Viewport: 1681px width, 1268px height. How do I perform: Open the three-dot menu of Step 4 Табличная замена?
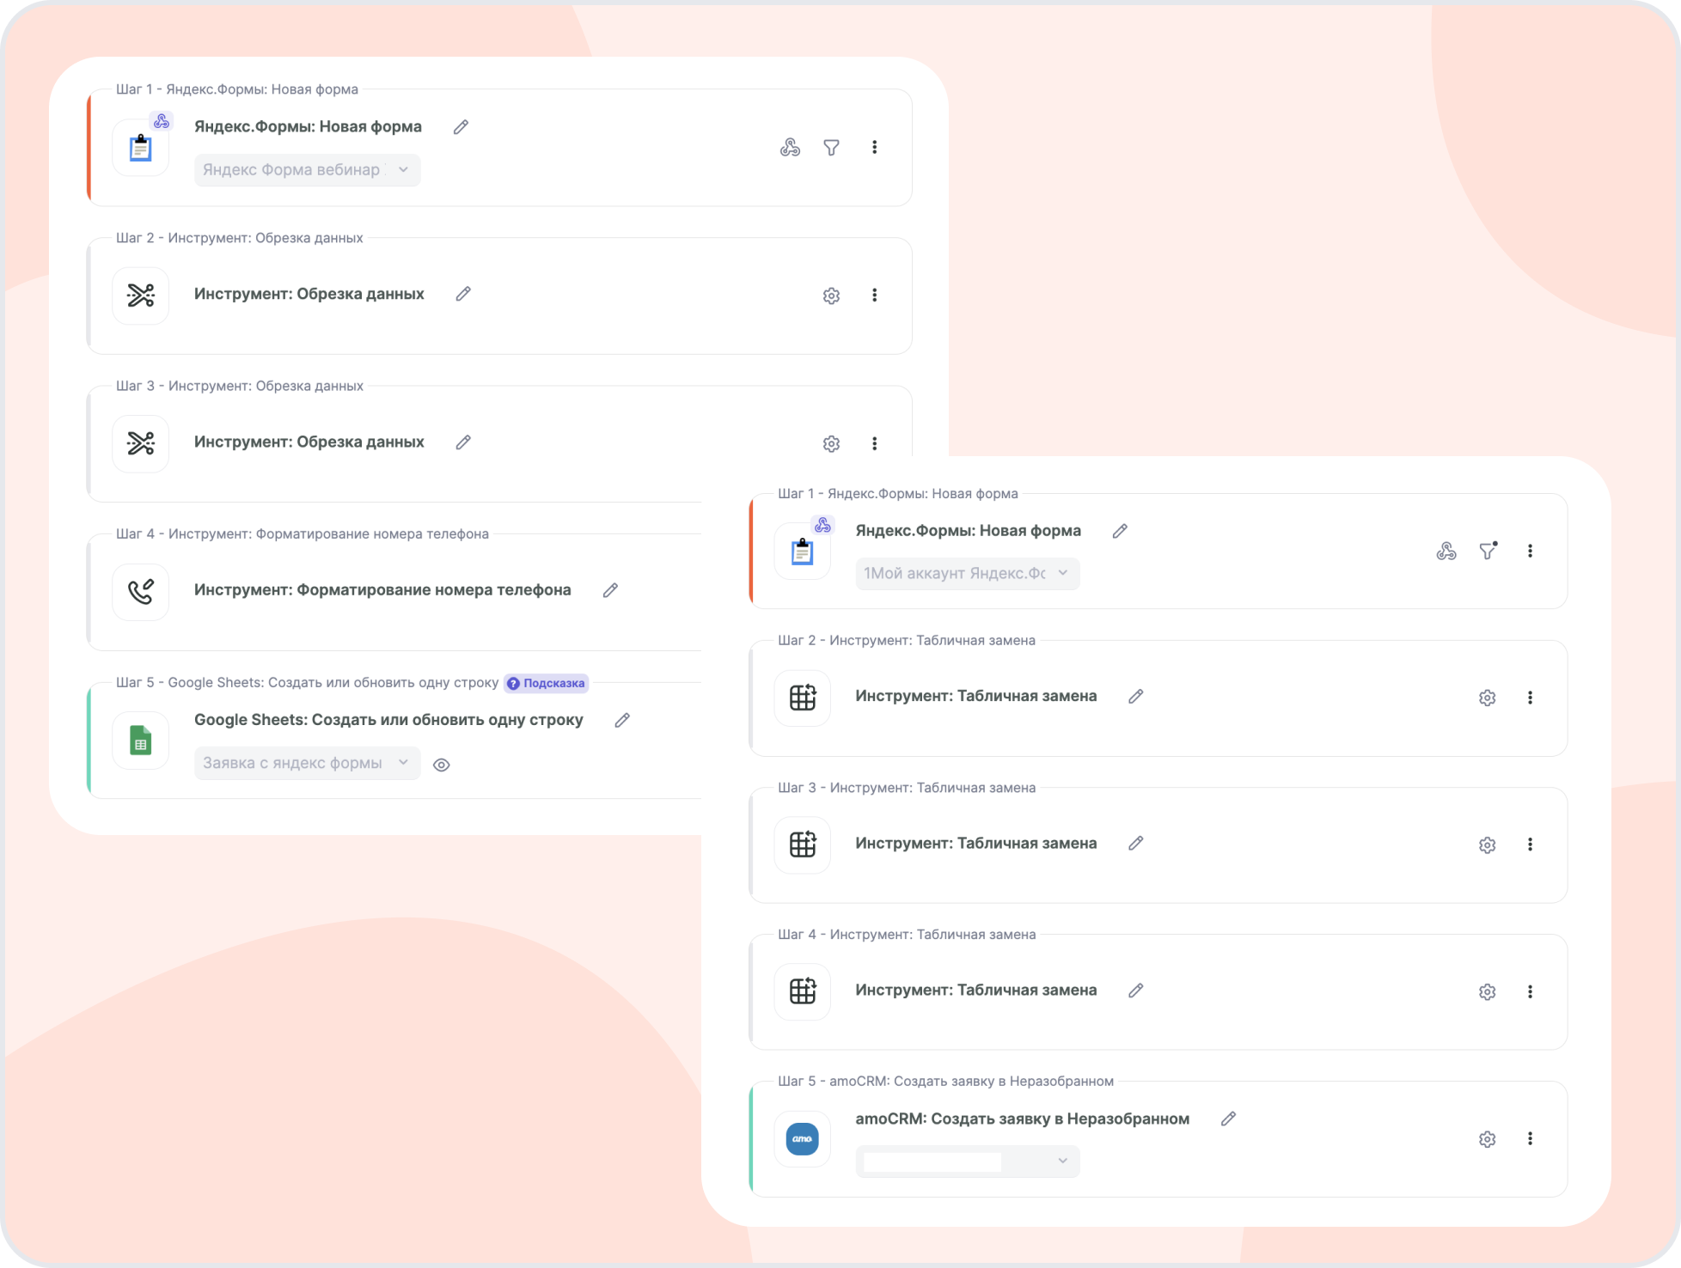click(1530, 992)
